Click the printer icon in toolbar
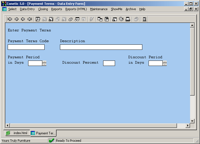This screenshot has height=144, width=200. tap(128, 19)
